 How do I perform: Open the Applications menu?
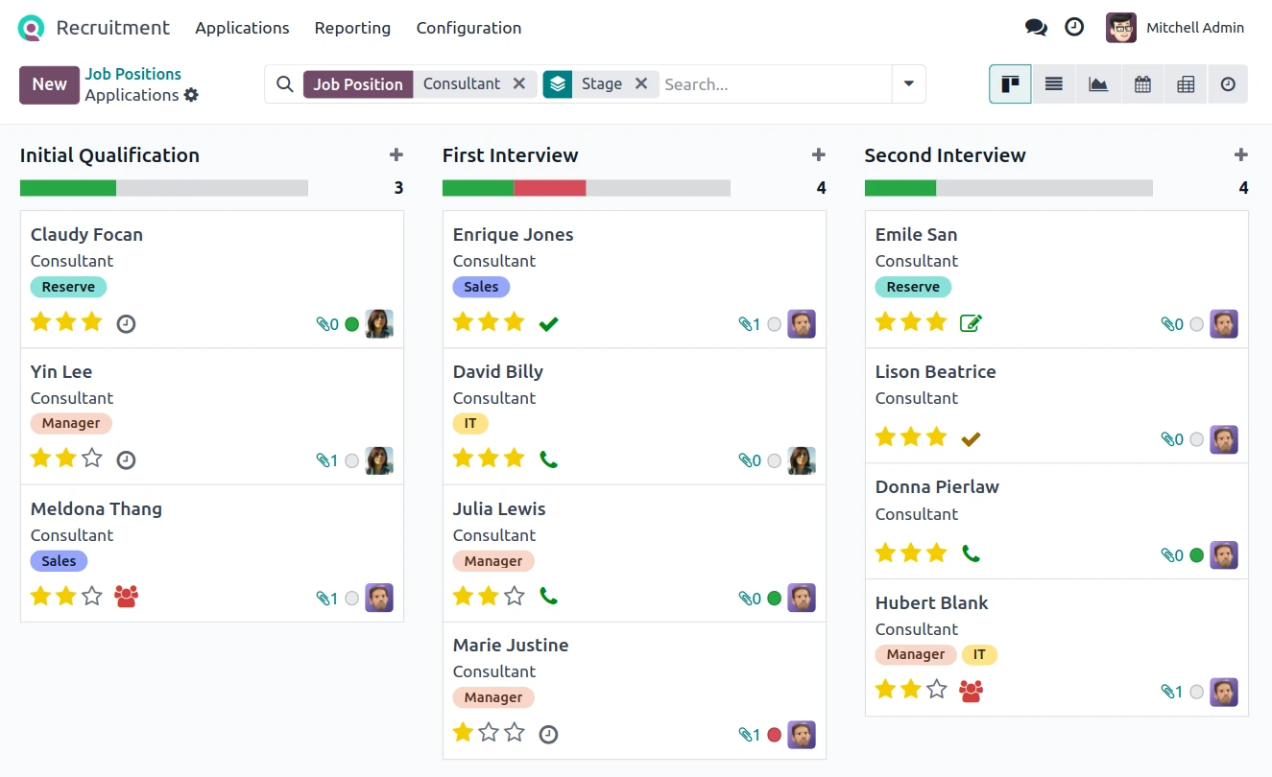[x=242, y=28]
